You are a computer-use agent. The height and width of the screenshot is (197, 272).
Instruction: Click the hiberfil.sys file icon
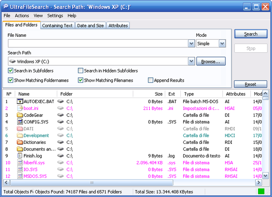(x=20, y=163)
